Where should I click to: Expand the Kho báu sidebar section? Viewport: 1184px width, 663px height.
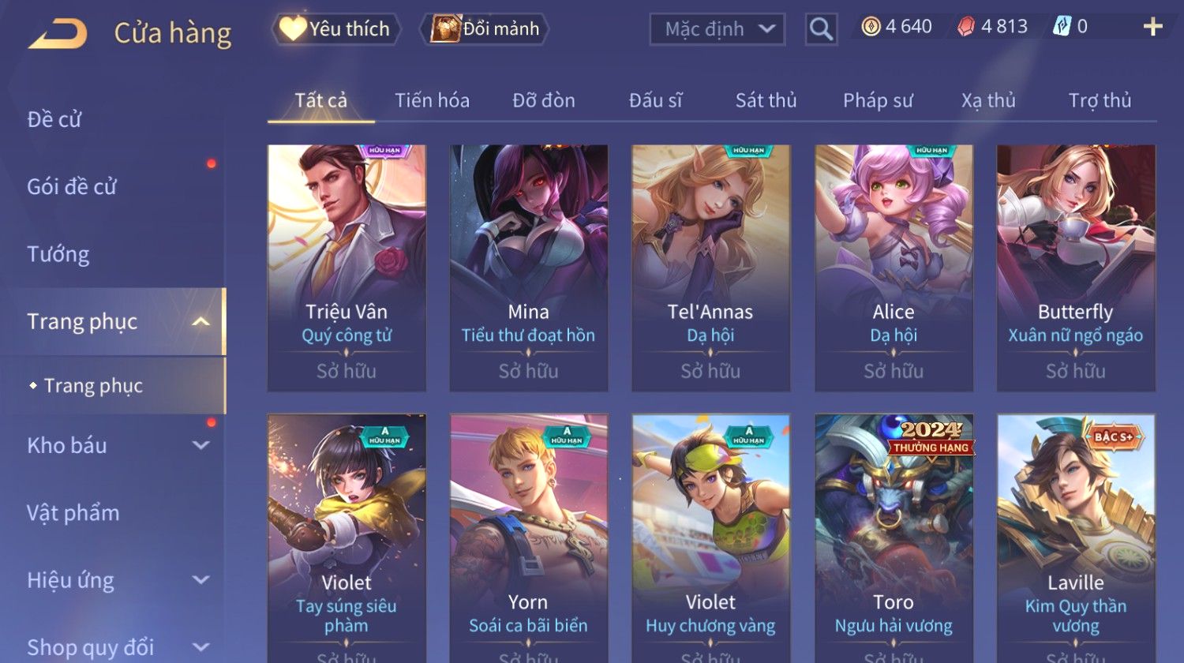coord(201,445)
